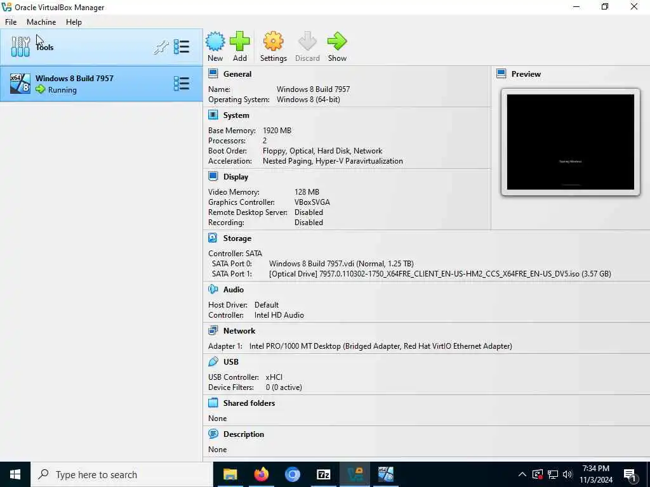Open the Display settings heading link

pyautogui.click(x=235, y=177)
